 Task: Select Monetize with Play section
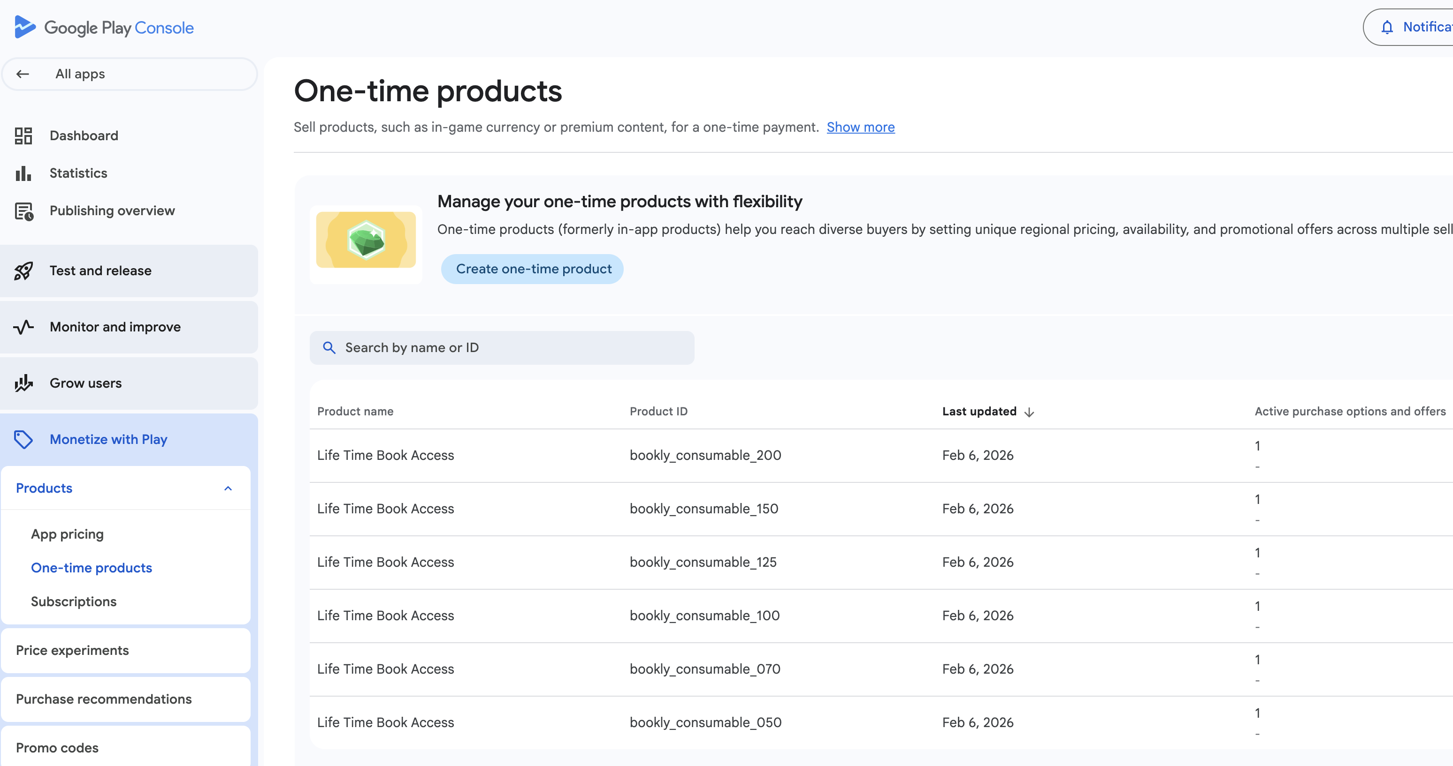tap(129, 439)
